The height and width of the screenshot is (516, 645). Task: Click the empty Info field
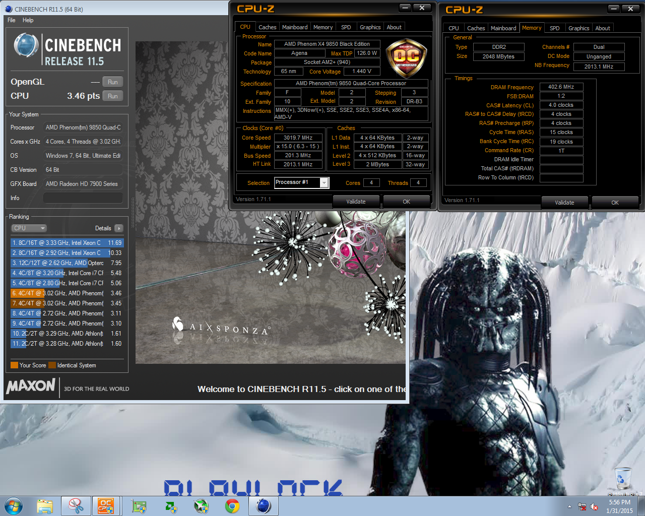(83, 198)
